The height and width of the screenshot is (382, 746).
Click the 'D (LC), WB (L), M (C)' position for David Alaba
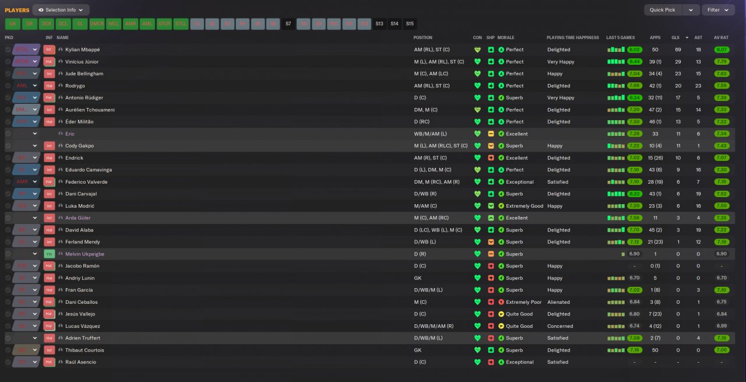click(439, 230)
